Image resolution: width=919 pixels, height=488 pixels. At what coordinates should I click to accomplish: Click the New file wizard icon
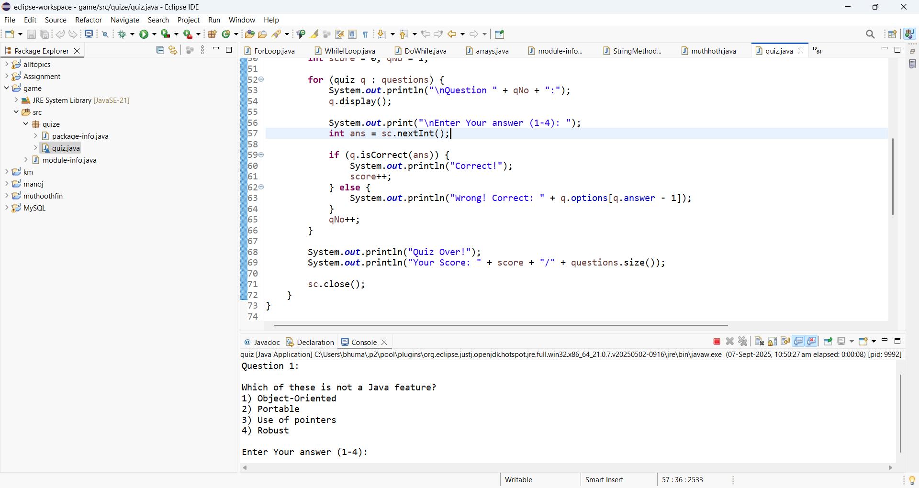(x=10, y=34)
